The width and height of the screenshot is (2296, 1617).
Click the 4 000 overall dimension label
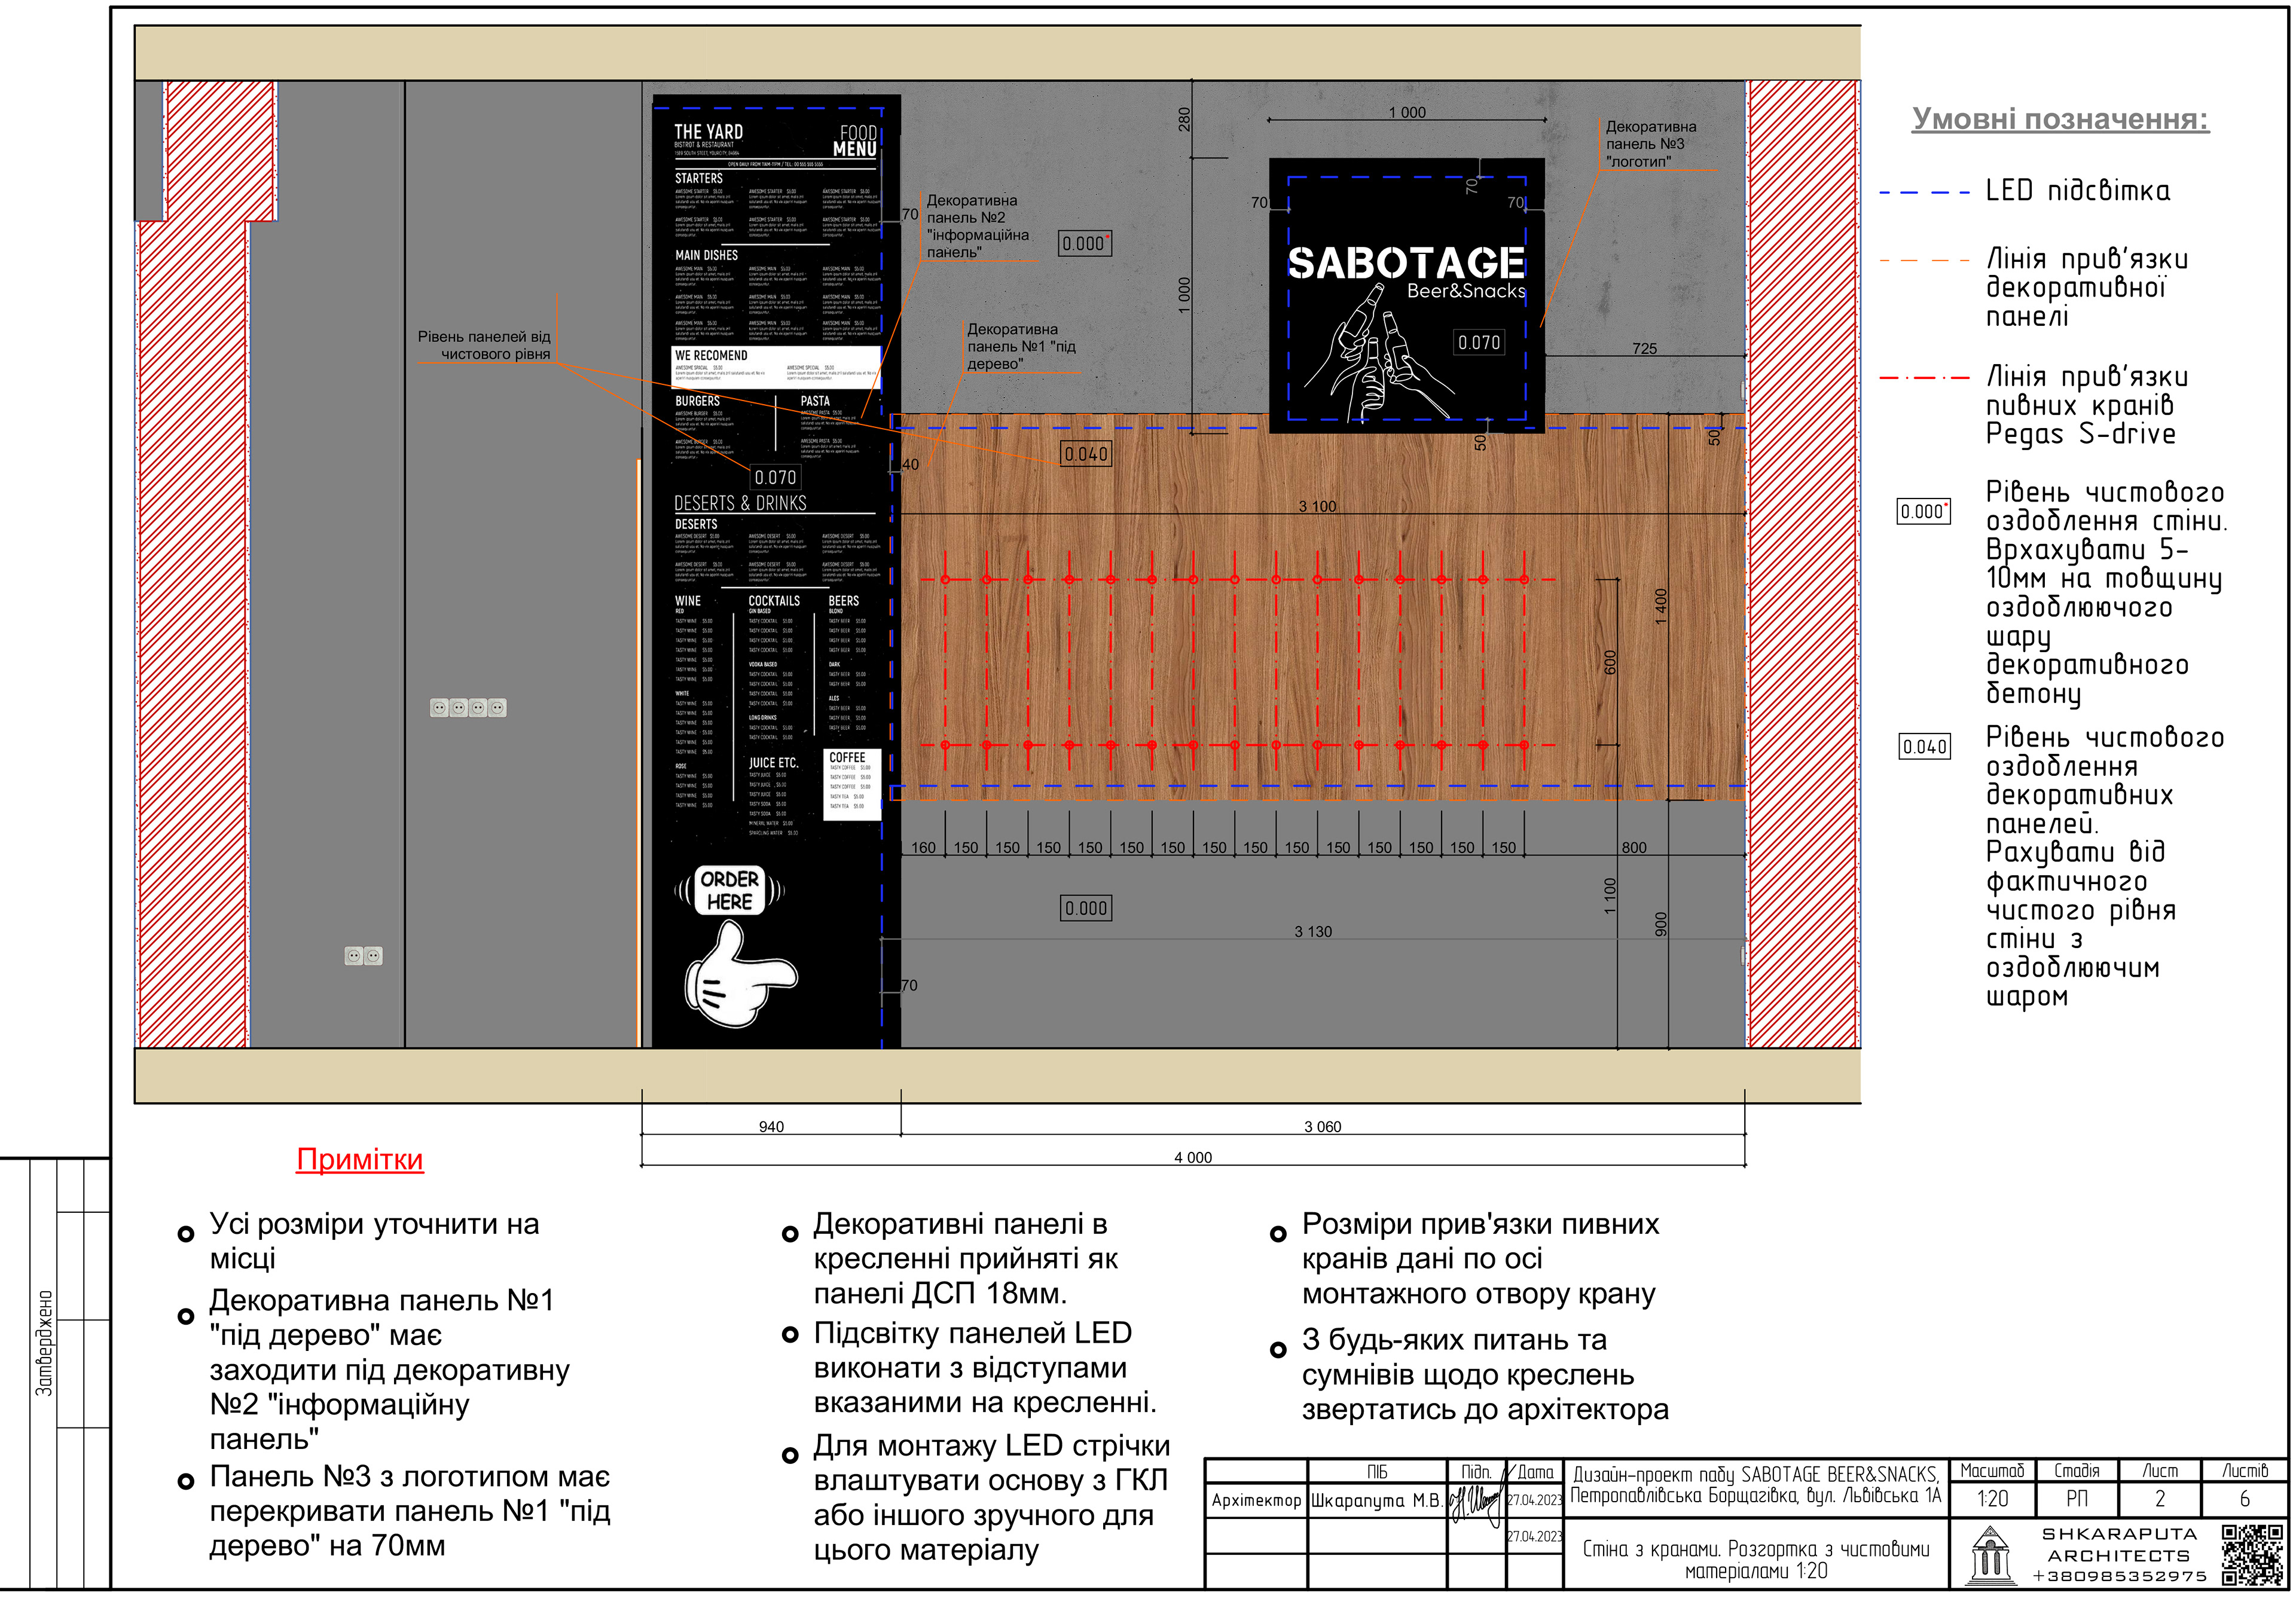coord(1192,1157)
